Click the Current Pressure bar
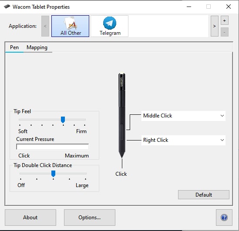The width and height of the screenshot is (239, 231). (x=52, y=147)
